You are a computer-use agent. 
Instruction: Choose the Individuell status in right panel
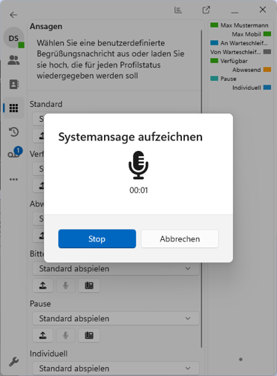[x=247, y=88]
